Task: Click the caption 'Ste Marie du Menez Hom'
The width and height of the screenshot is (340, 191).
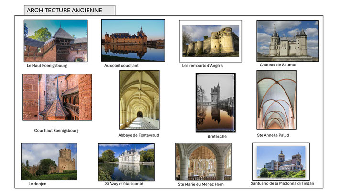Action: coord(200,184)
